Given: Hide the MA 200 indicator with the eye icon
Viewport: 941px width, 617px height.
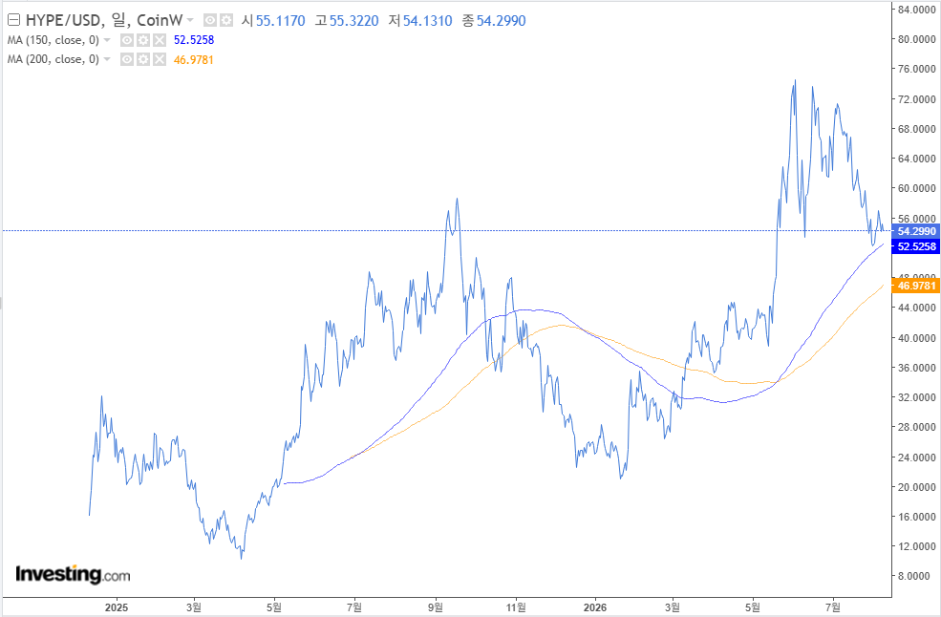Looking at the screenshot, I should (127, 59).
